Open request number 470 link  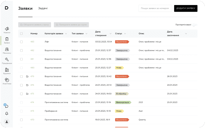[x=32, y=120]
